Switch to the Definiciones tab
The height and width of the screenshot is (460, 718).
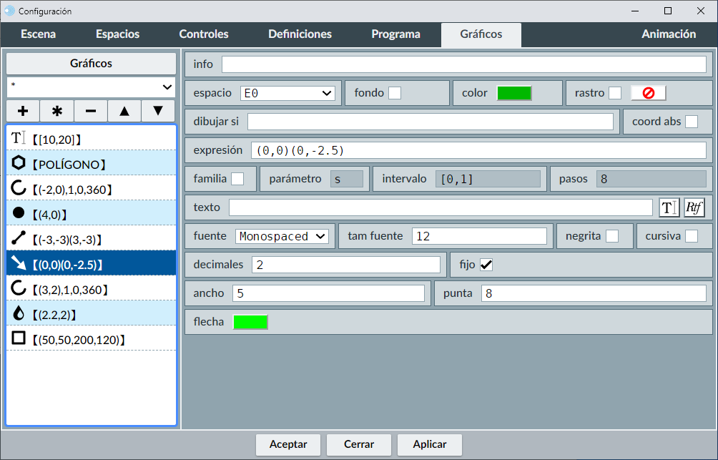(300, 34)
